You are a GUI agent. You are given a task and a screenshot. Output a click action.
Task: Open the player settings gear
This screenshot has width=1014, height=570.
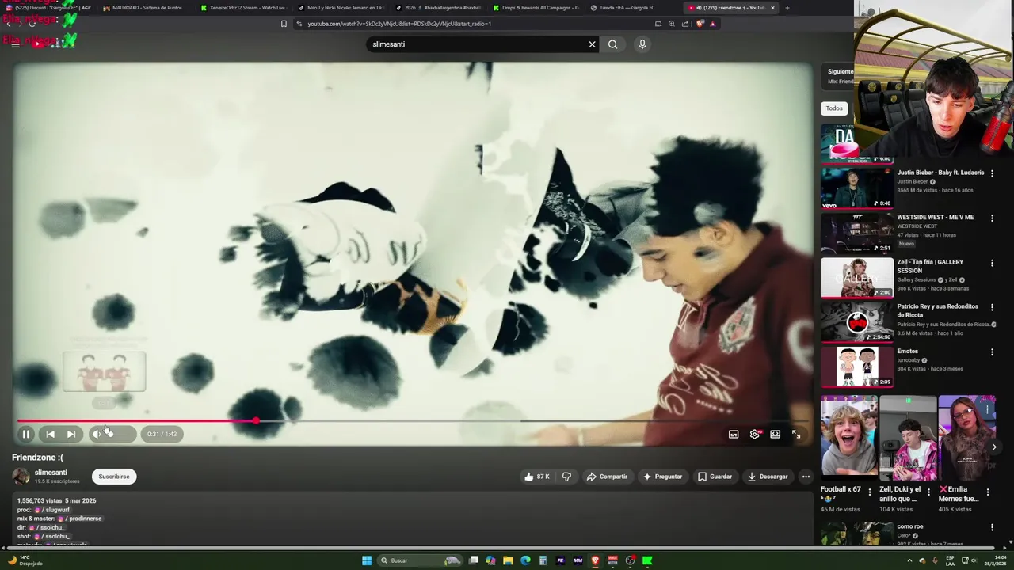point(755,434)
